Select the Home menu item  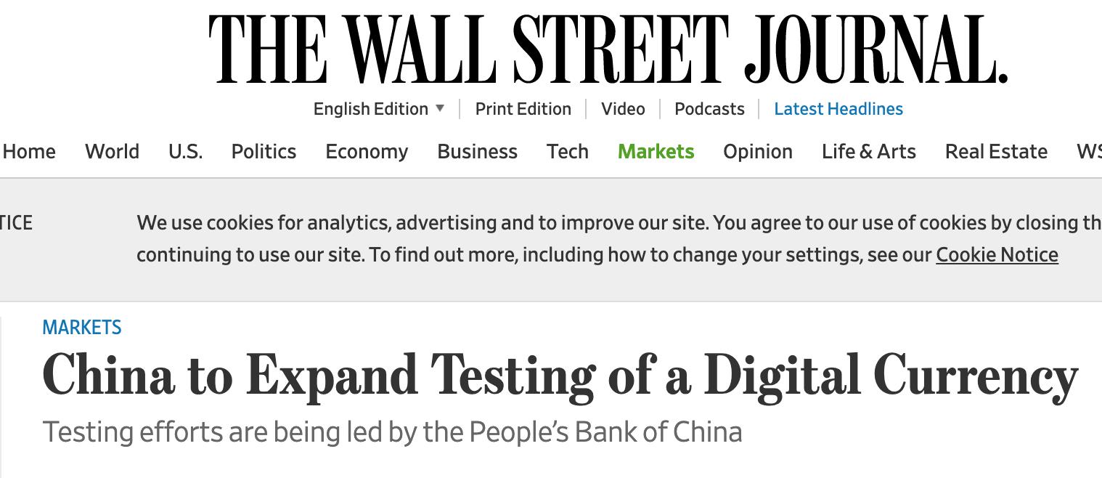pos(29,151)
